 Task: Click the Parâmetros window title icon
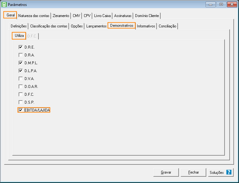click(x=4, y=4)
